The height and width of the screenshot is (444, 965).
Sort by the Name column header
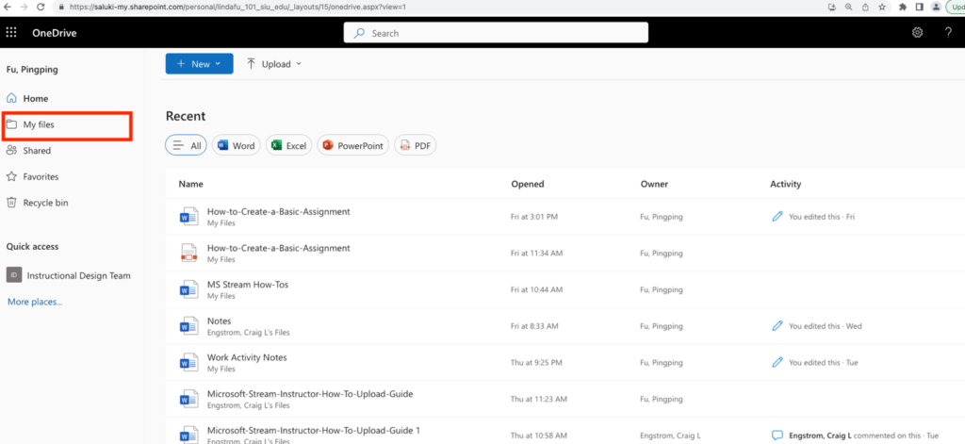[190, 184]
